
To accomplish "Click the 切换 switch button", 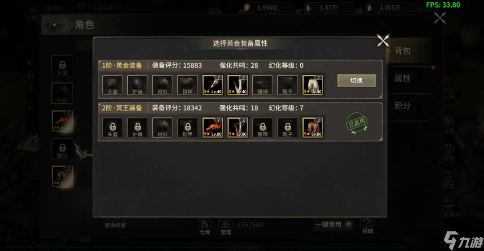I will tap(356, 81).
